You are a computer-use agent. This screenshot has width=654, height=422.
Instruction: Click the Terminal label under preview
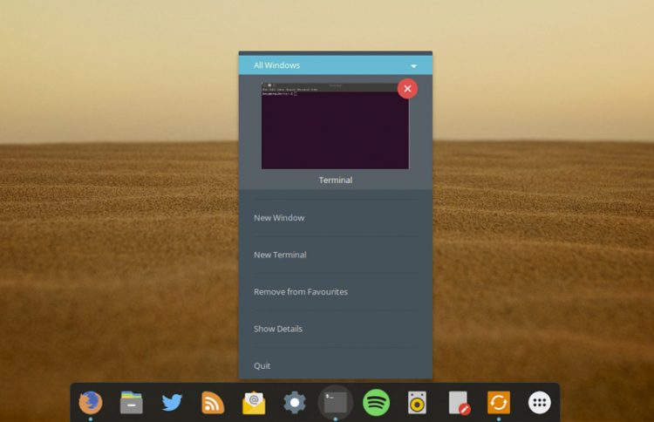click(336, 180)
